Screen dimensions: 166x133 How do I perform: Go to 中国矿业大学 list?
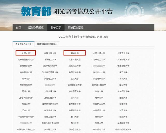(x=99, y=104)
